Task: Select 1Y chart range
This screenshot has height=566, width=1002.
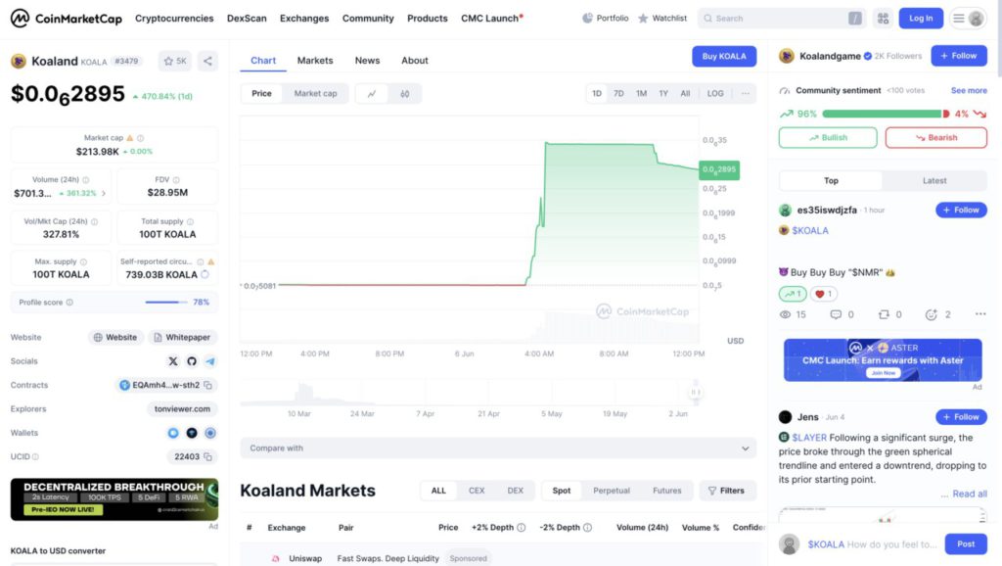Action: coord(663,93)
